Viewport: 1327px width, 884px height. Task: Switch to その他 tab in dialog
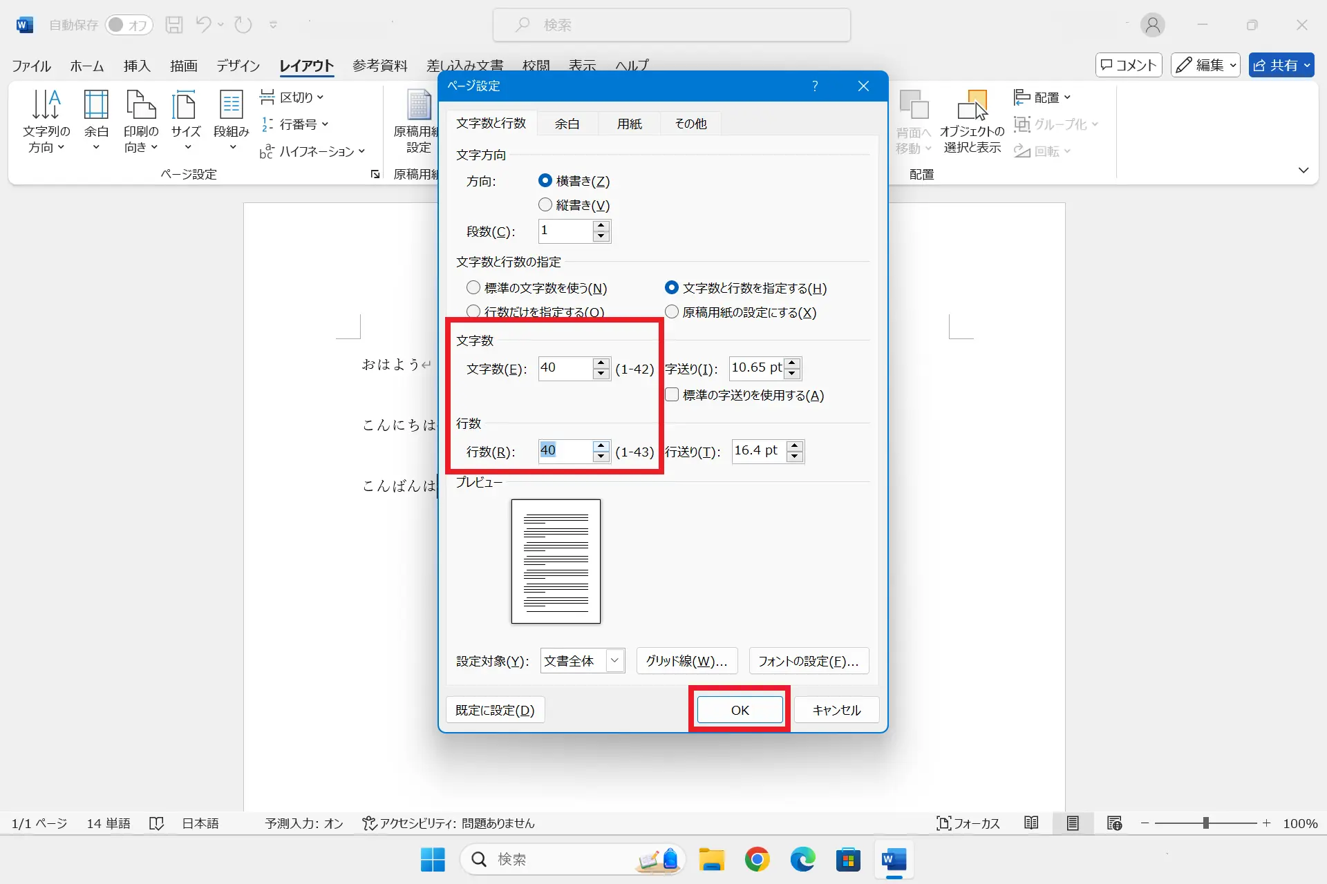(x=690, y=124)
